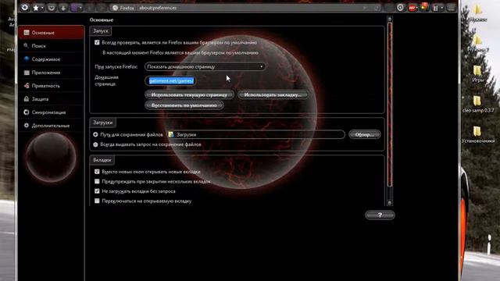Click the Firefox identity icon in address bar
Image resolution: width=500 pixels, height=281 pixels.
[x=116, y=8]
